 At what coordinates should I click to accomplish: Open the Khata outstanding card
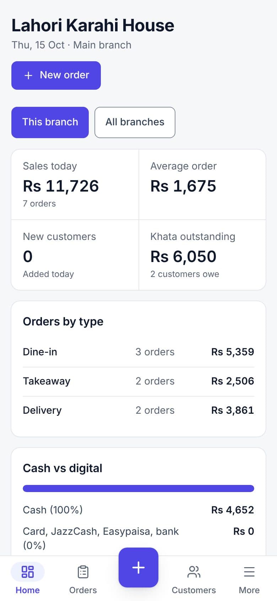point(202,255)
